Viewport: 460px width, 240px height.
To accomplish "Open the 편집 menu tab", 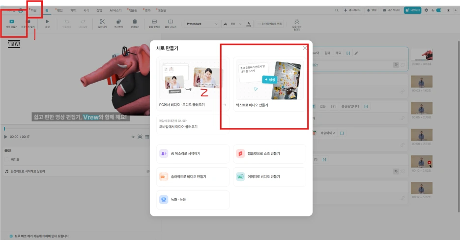I will tap(60, 10).
